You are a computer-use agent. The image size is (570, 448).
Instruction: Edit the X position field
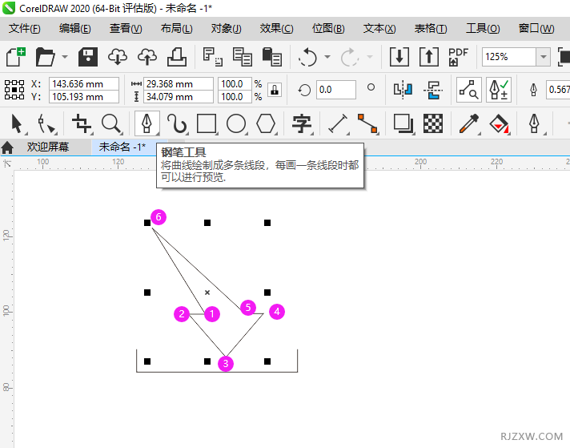[x=84, y=83]
